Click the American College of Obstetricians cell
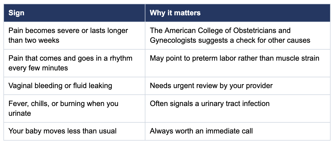 pyautogui.click(x=238, y=36)
